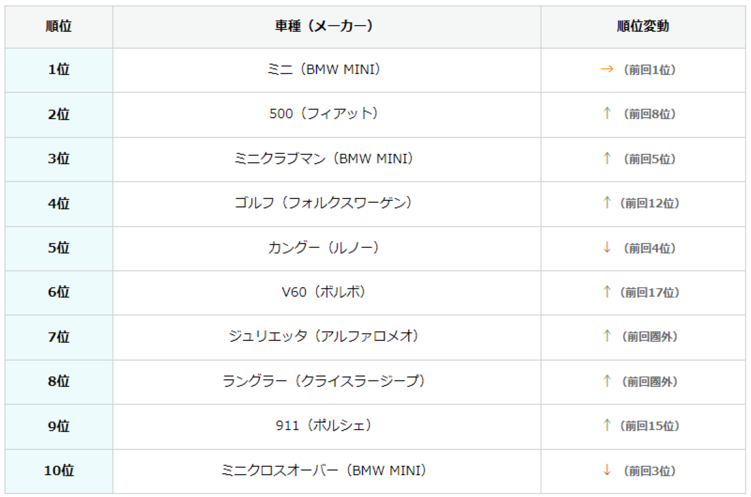Click the V60（ボルボ） entry
This screenshot has width=751, height=497.
pyautogui.click(x=324, y=292)
